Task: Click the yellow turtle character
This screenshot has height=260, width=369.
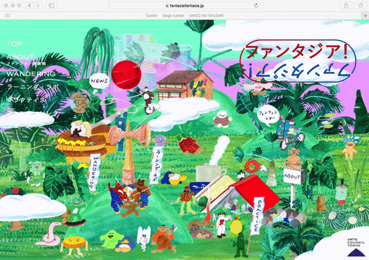Action: coord(236,226)
